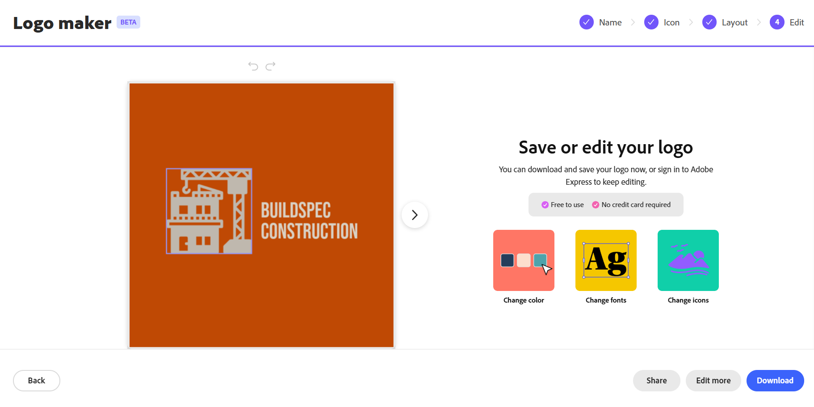Click the redo arrow icon
Screen dimensions: 814x407
point(270,66)
